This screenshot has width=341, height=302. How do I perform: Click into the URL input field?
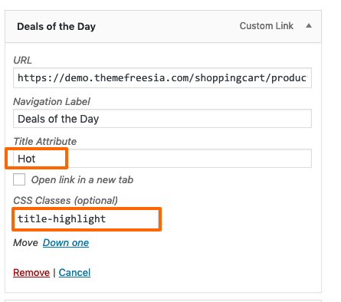point(162,78)
